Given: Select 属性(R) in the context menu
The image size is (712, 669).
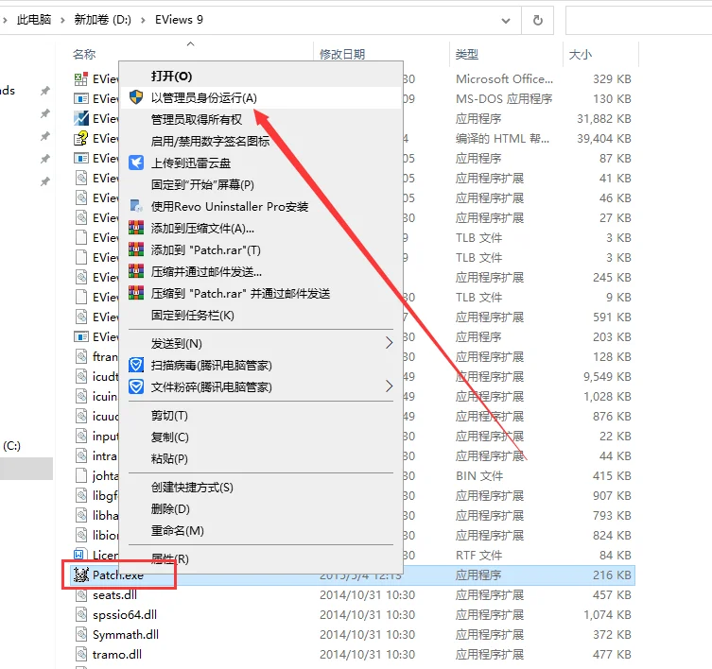Looking at the screenshot, I should tap(170, 559).
